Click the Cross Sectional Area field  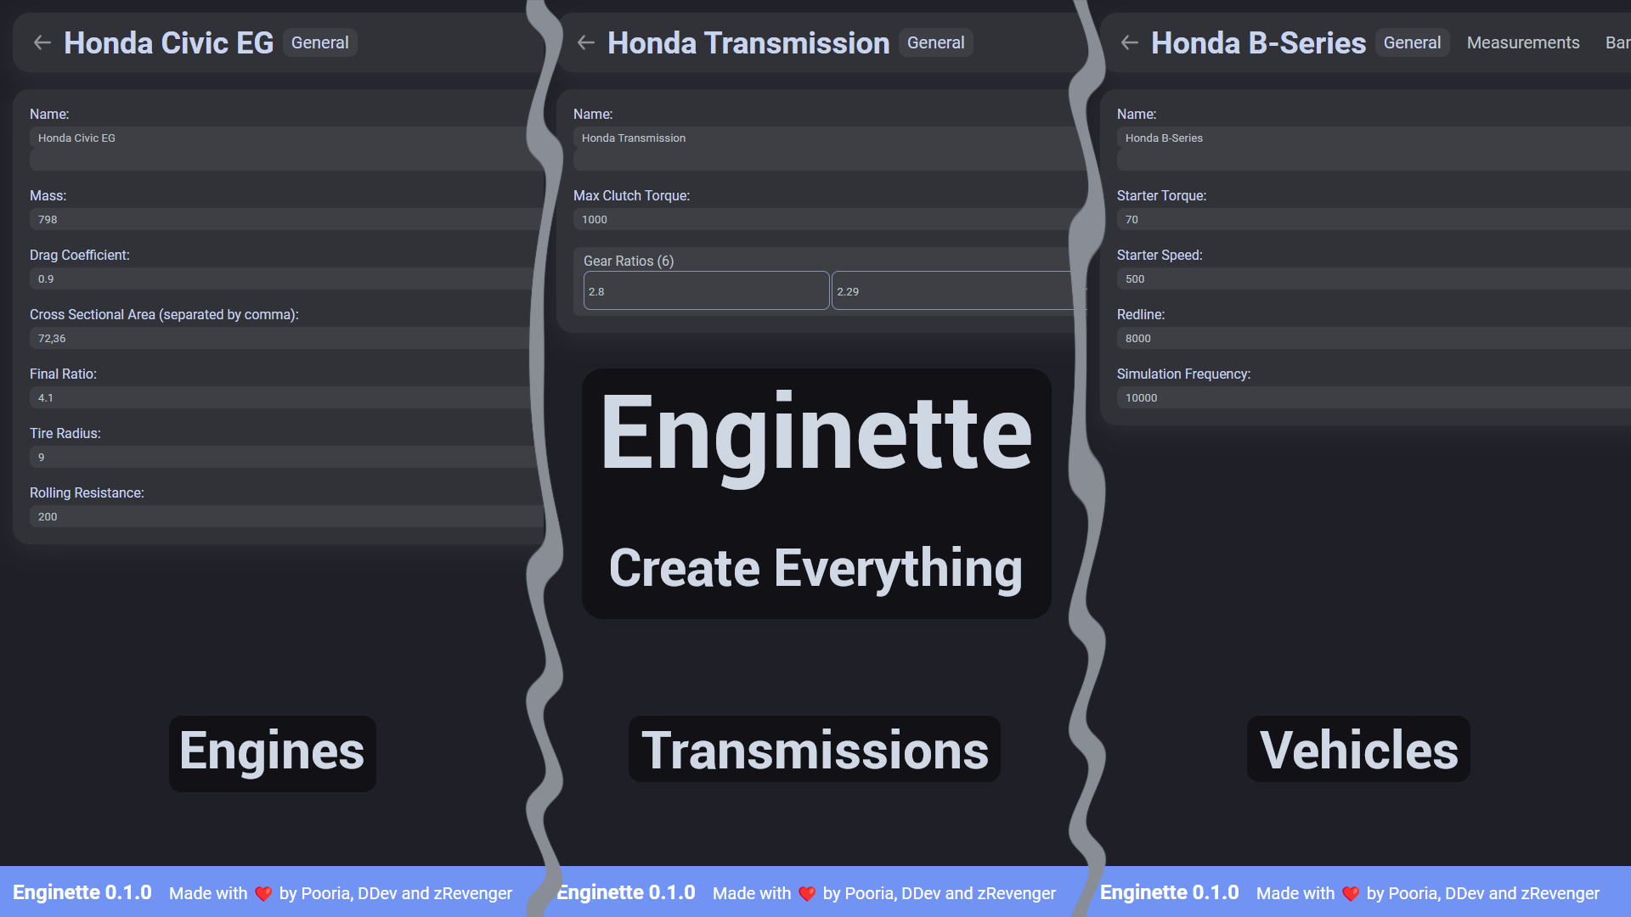pos(280,338)
